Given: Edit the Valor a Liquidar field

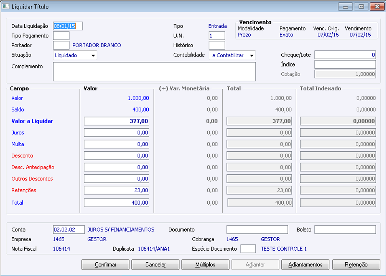Looking at the screenshot, I should click(x=116, y=121).
